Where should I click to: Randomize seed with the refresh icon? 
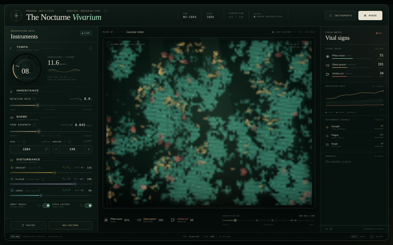point(46,149)
